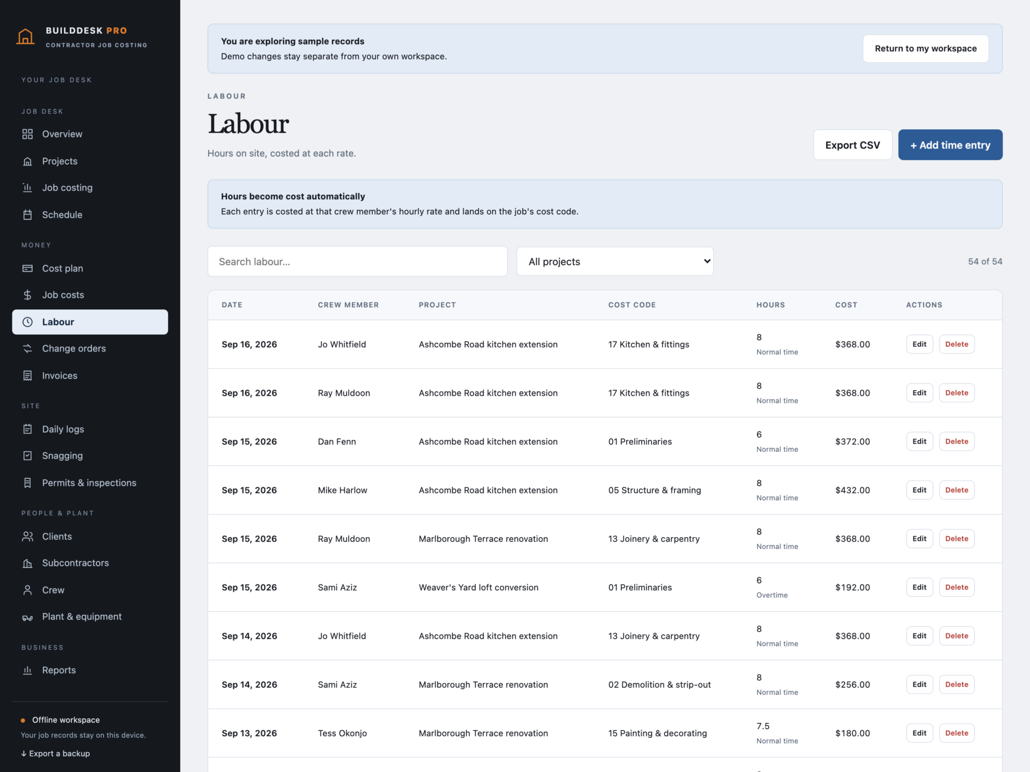The image size is (1030, 772).
Task: Click the Crew person icon
Action: pyautogui.click(x=27, y=590)
